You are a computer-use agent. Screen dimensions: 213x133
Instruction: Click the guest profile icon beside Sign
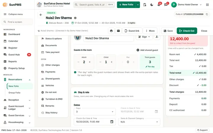(x=157, y=37)
